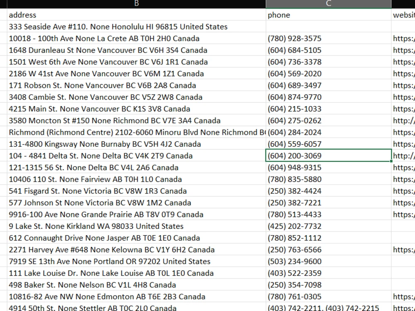The width and height of the screenshot is (415, 311).
Task: Select the 3580 Moncton St #150 address cell
Action: [136, 120]
